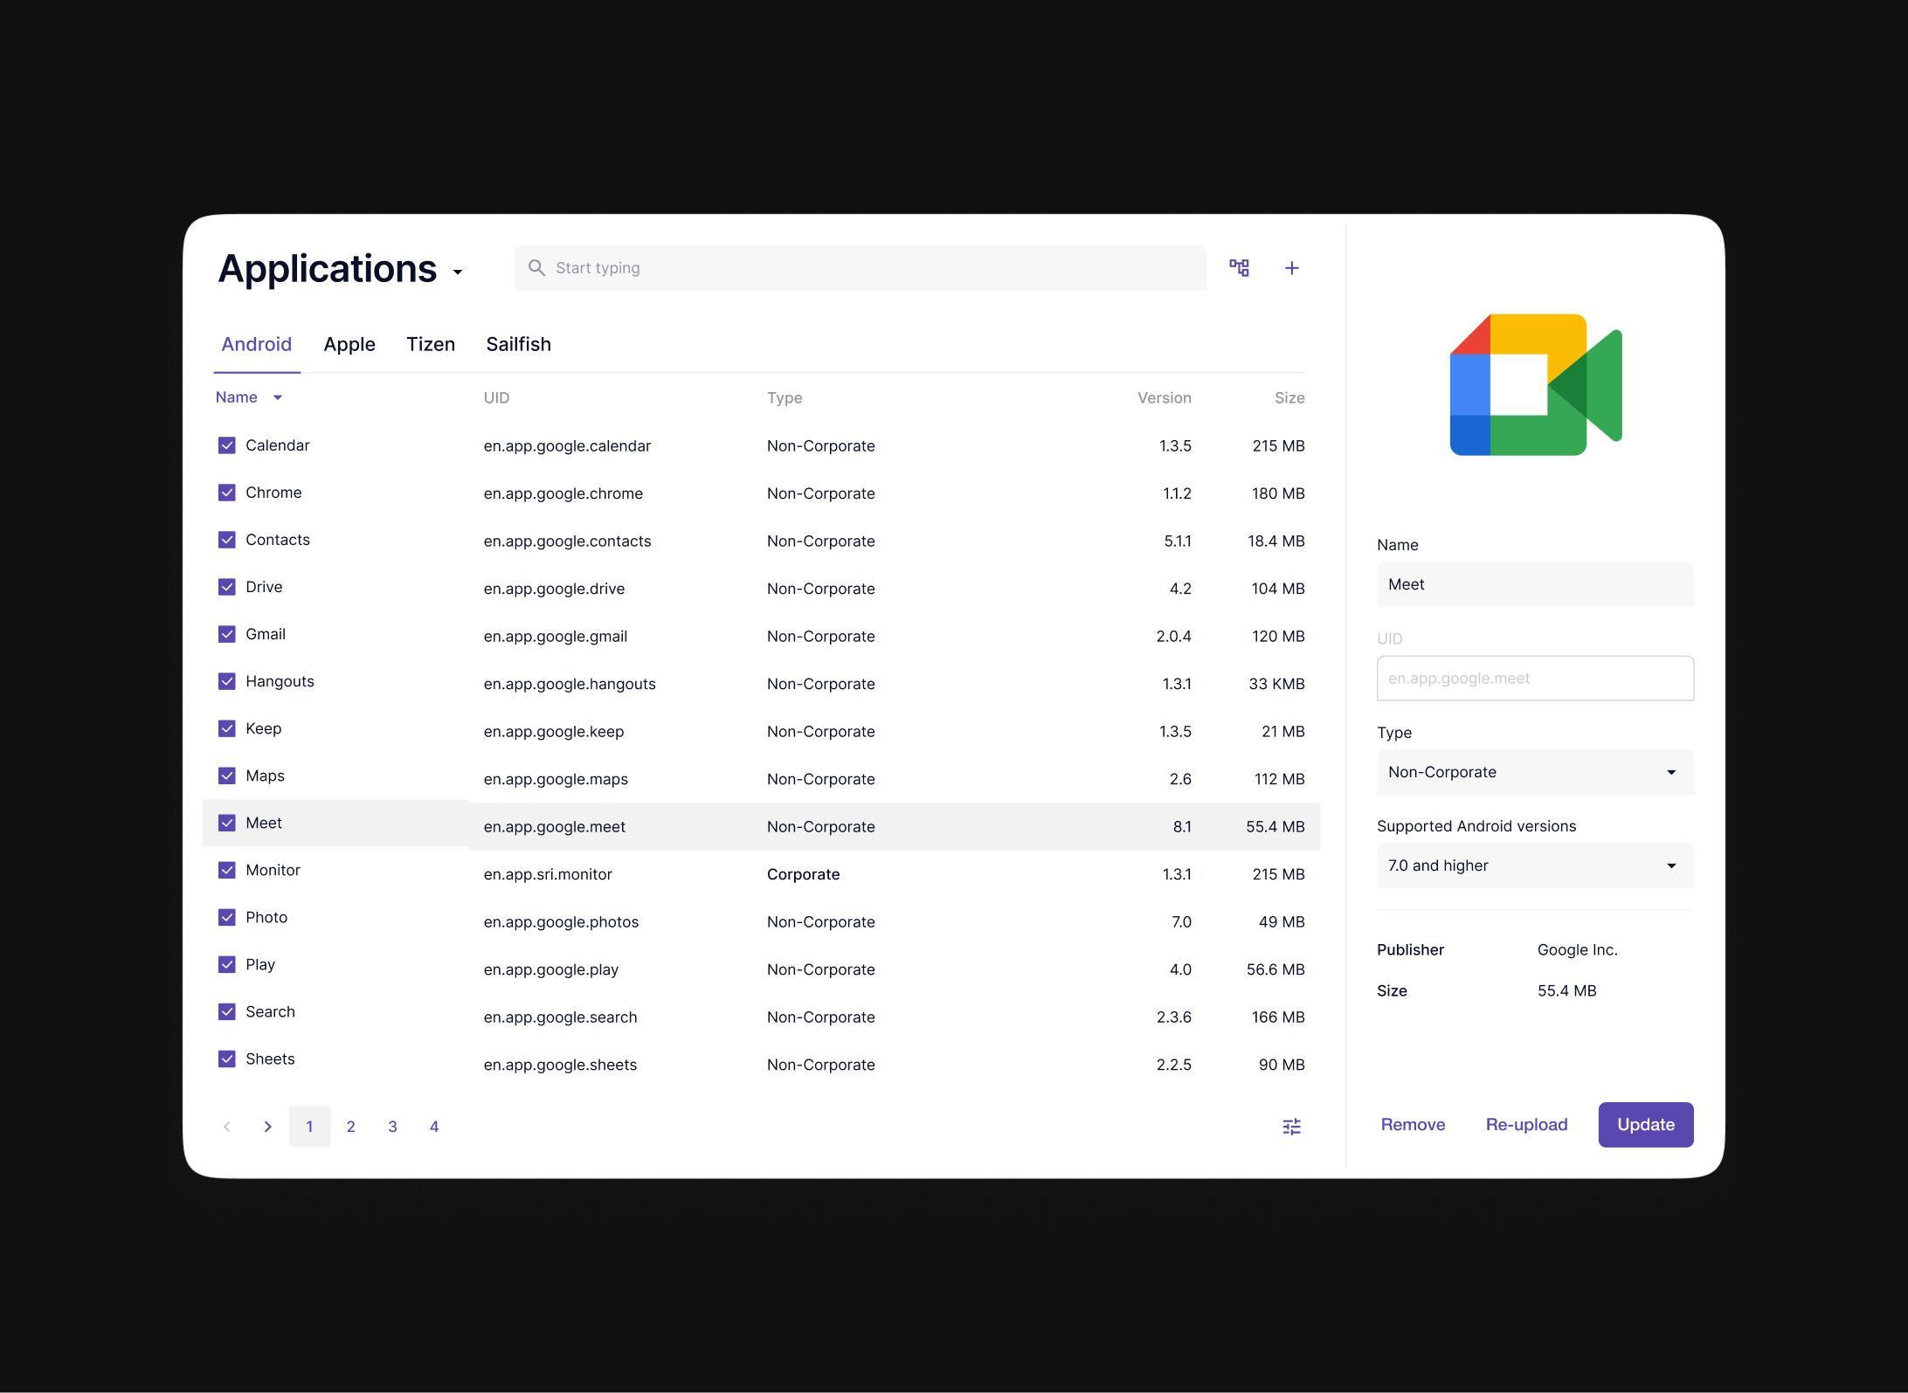The image size is (1908, 1393).
Task: Open the Supported Android versions dropdown
Action: point(1534,865)
